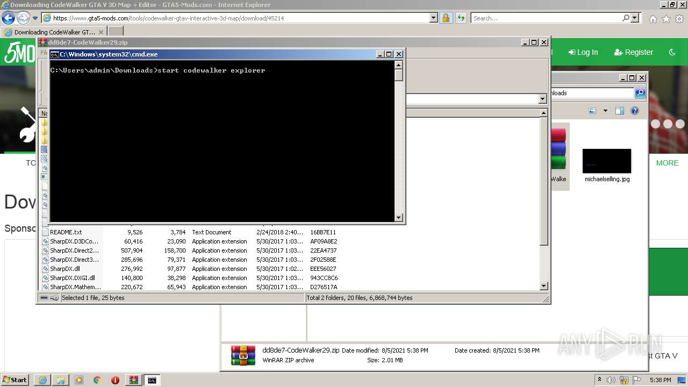Click the gta5-mods.com URL in the address bar
Viewport: 688px width, 387px height.
pos(168,18)
